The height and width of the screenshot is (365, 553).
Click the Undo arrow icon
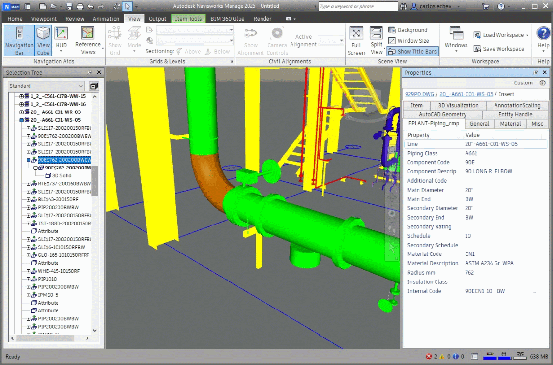(x=90, y=6)
